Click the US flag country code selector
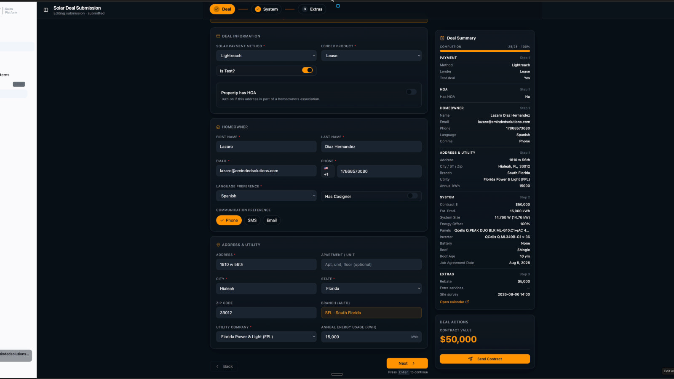 [328, 171]
